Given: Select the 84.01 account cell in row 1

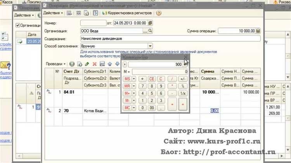Looking at the screenshot, I should (x=73, y=92).
